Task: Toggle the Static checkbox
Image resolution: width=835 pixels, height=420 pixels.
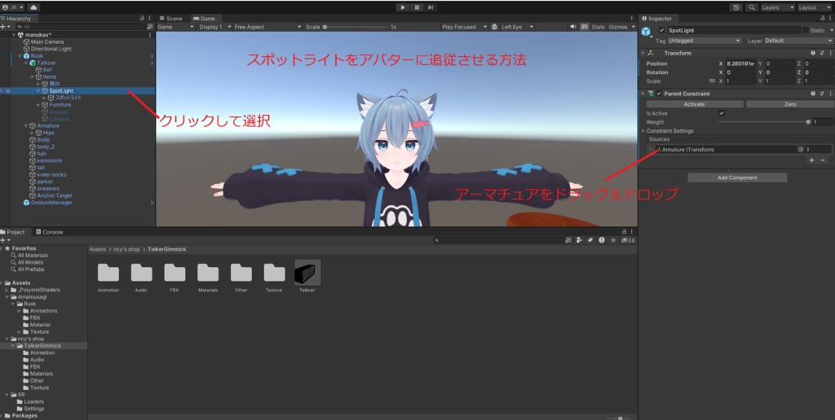Action: [x=805, y=30]
